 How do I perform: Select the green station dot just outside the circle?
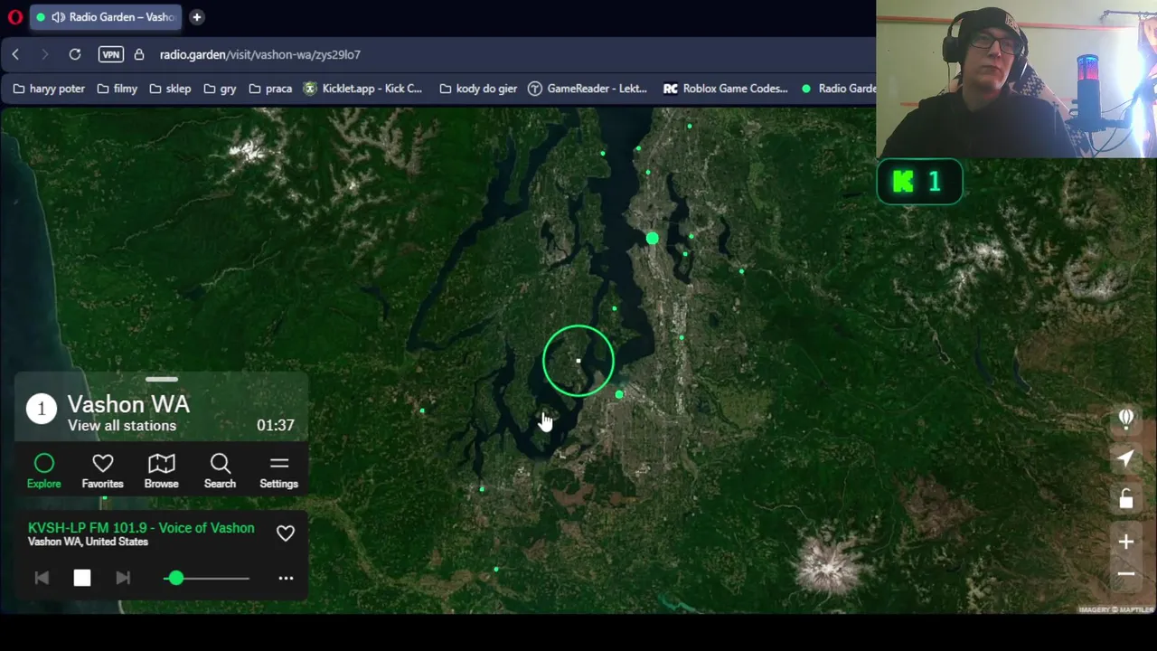pyautogui.click(x=619, y=394)
